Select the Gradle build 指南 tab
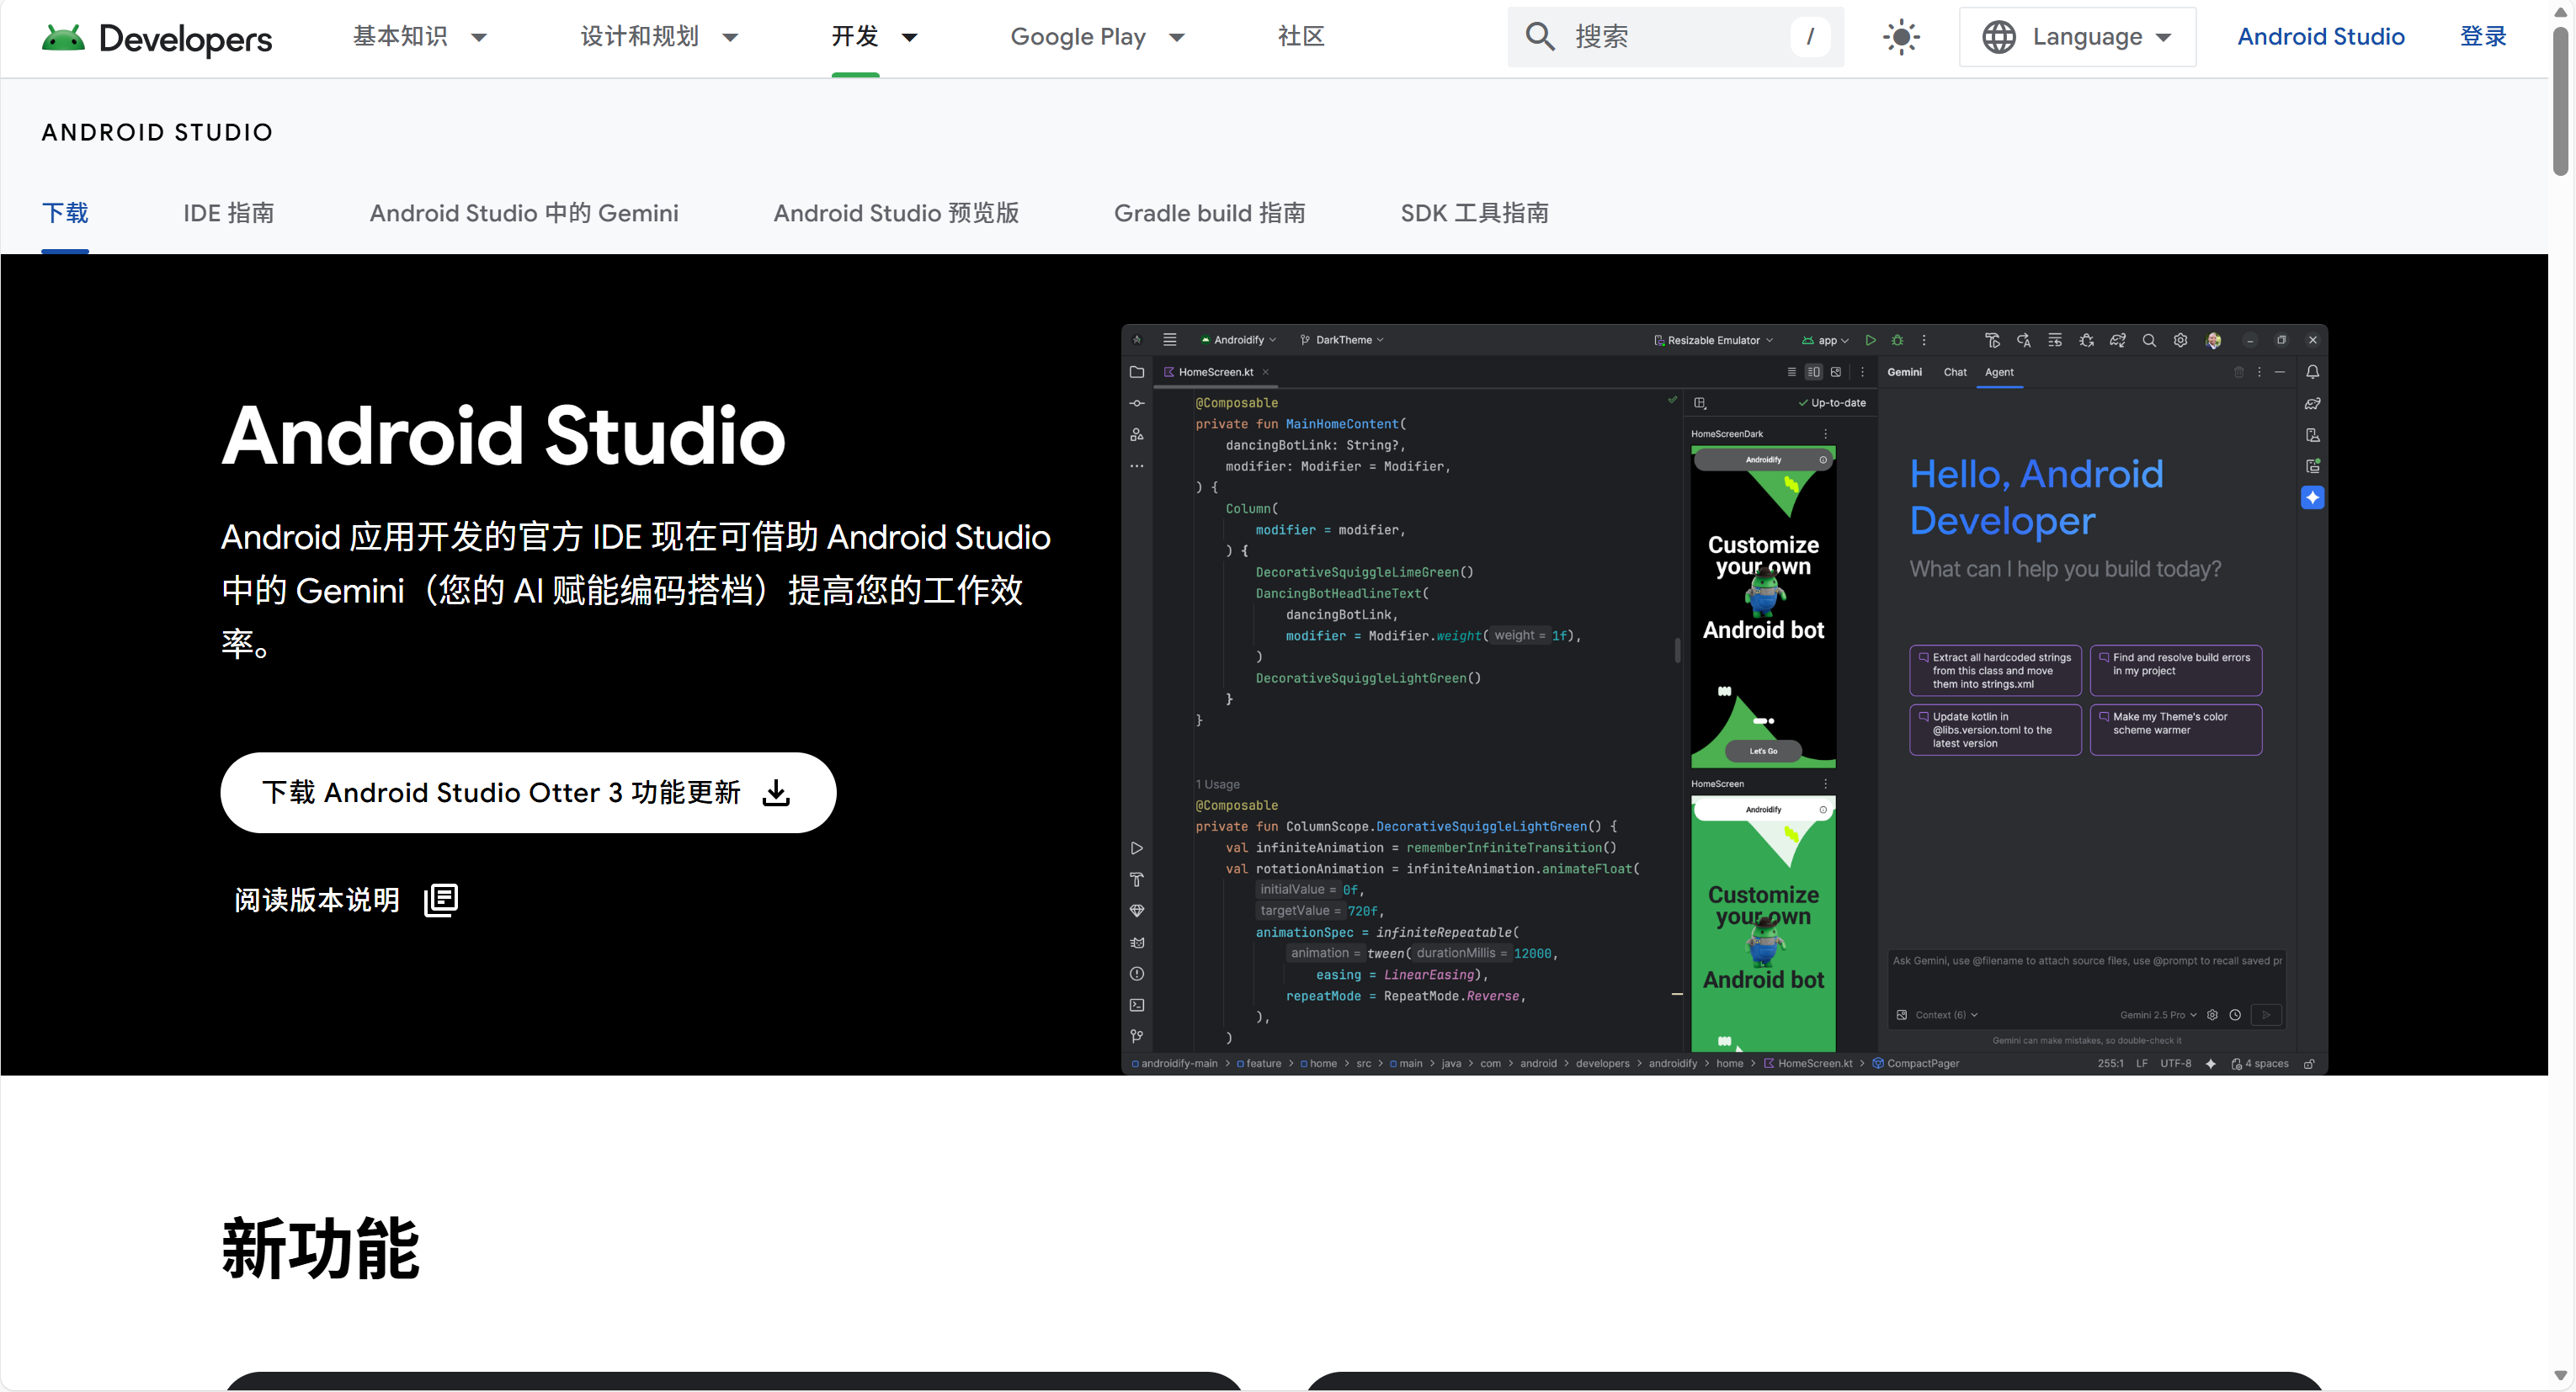Image resolution: width=2576 pixels, height=1392 pixels. pos(1209,213)
